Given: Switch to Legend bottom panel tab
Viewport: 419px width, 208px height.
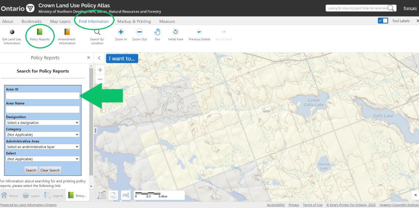Looking at the screenshot, I should 54,195.
